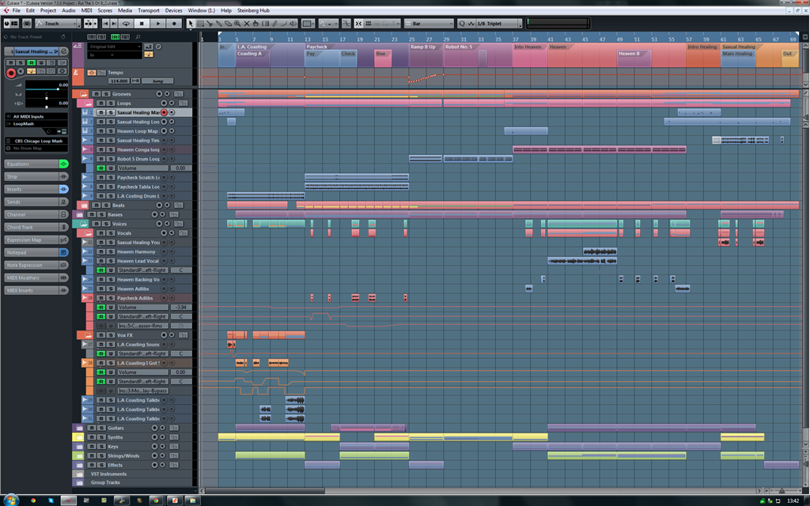Select the Range Selection tool
Screen dimensions: 810x506
pyautogui.click(x=200, y=23)
